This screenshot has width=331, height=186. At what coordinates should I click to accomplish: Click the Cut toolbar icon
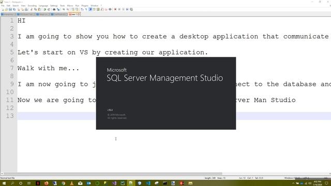[32, 9]
